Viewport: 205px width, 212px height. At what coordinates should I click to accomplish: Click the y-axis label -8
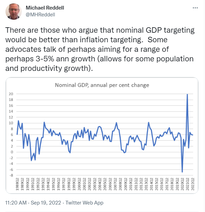(11, 175)
